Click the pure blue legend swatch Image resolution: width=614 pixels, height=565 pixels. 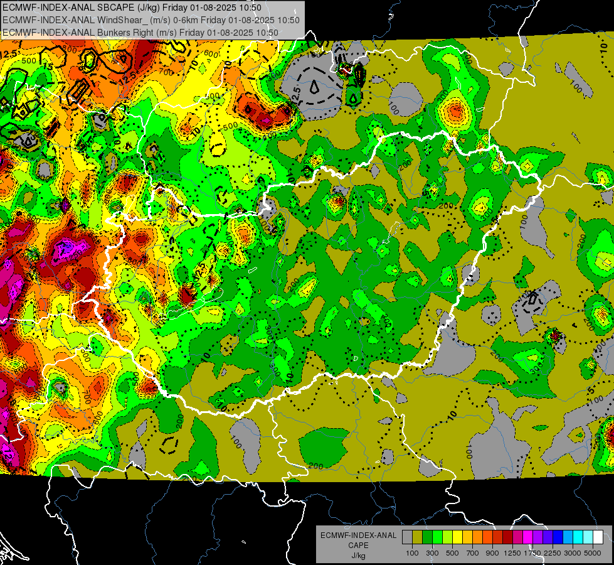tap(558, 537)
